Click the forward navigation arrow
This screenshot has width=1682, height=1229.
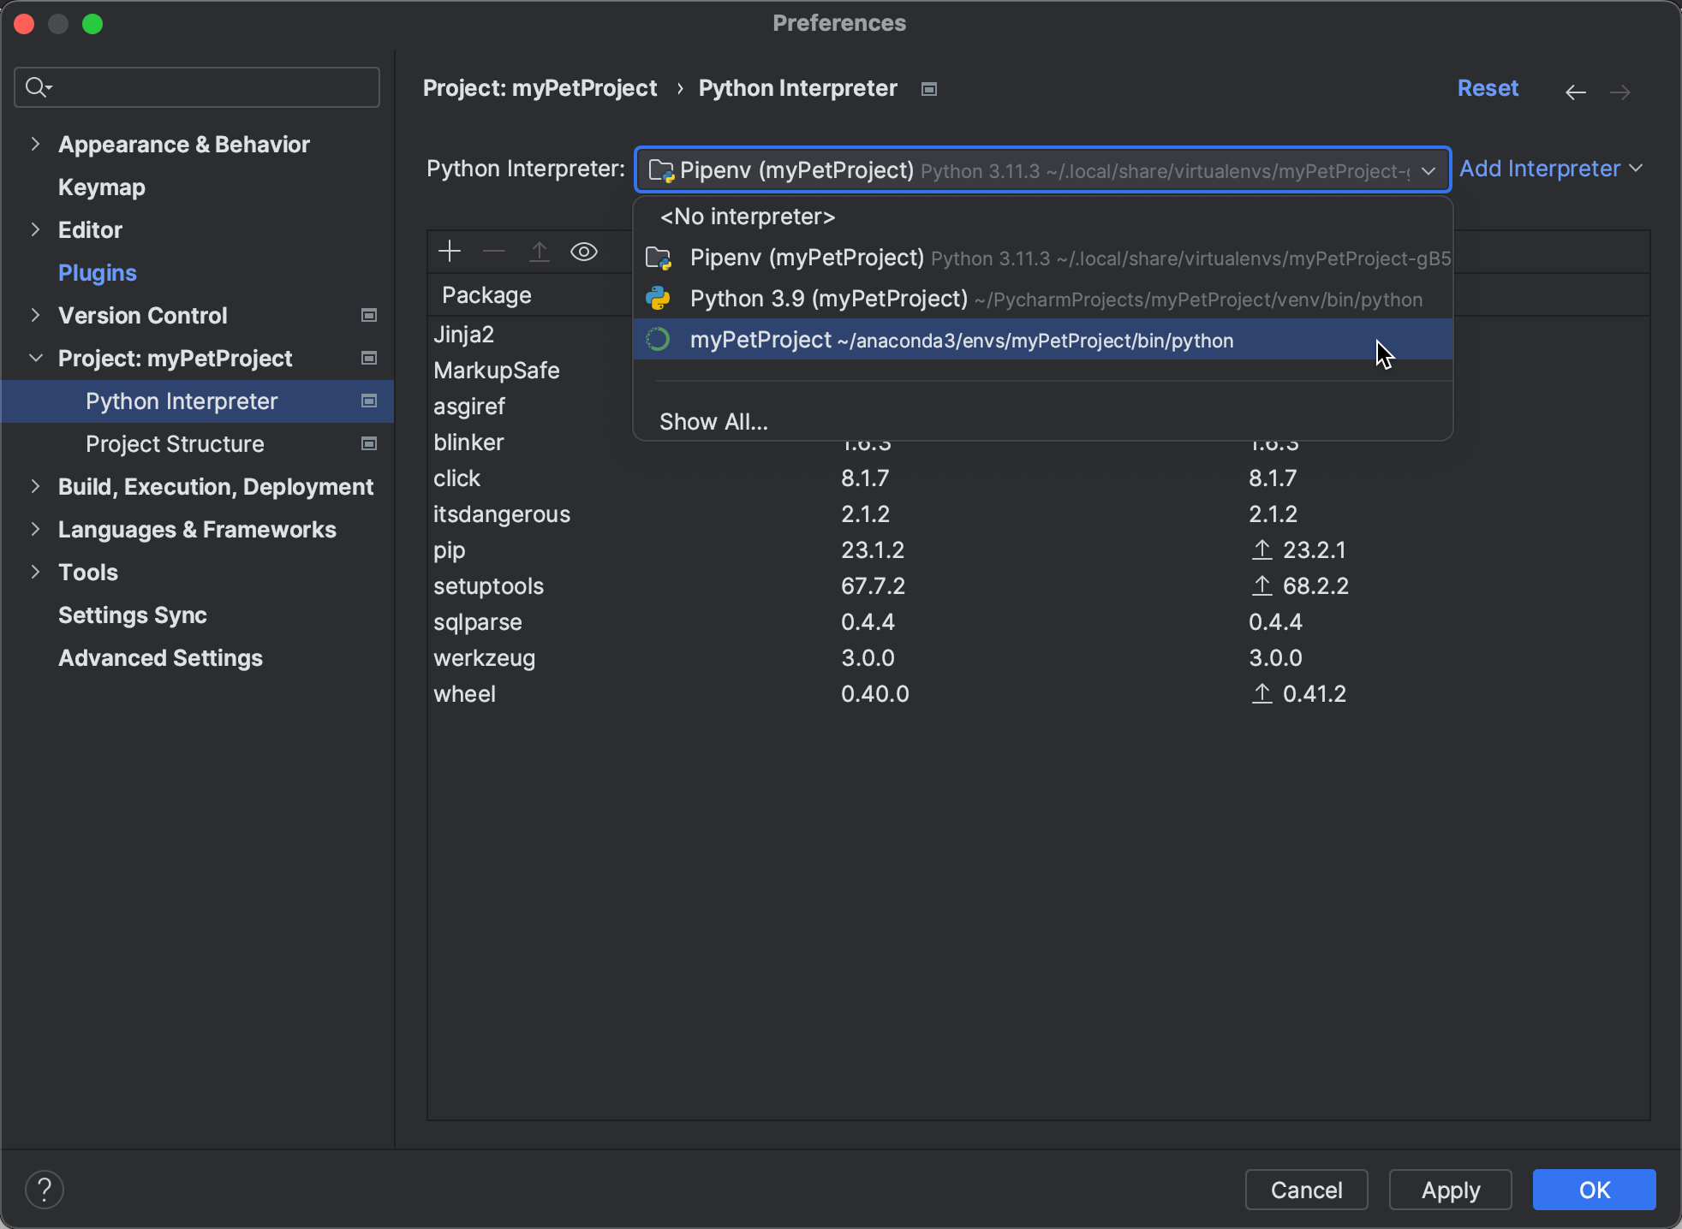coord(1620,92)
